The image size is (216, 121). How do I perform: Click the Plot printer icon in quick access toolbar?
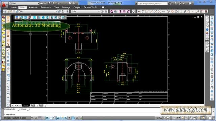pos(70,3)
